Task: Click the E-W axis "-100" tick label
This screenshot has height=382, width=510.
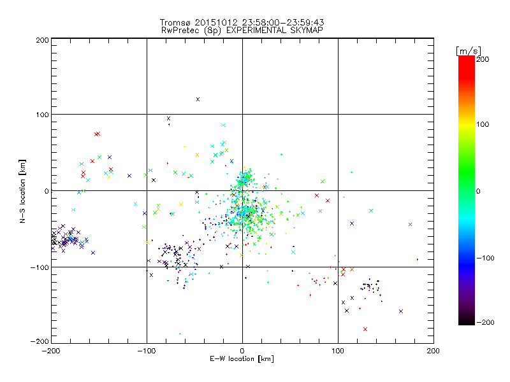Action: [x=147, y=351]
